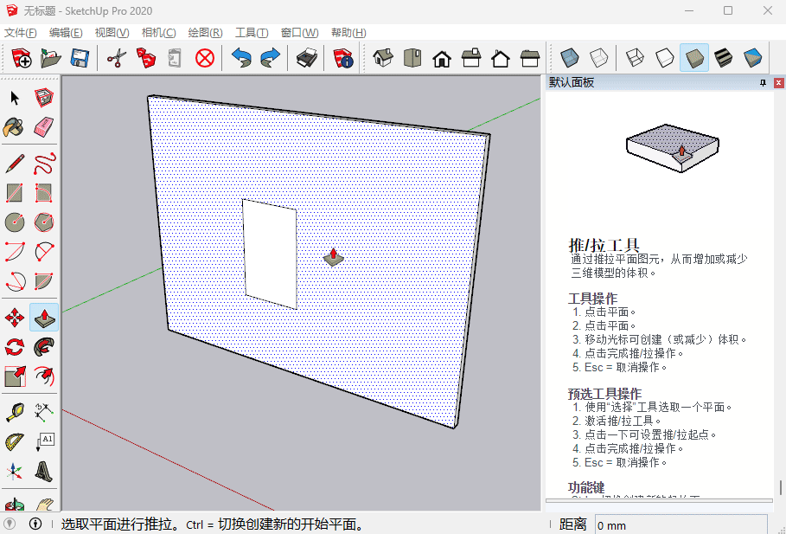Open the 工具(T) menu
This screenshot has height=534, width=786.
tap(252, 33)
